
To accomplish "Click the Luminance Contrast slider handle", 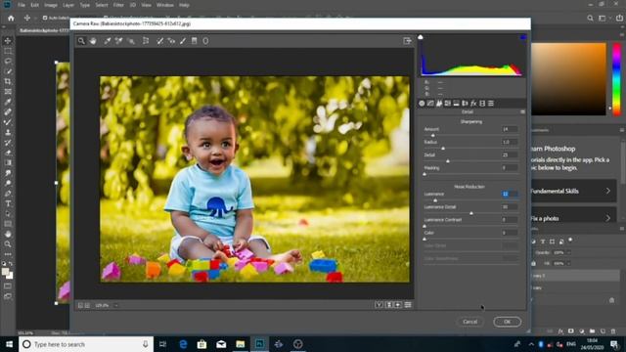I will [x=425, y=226].
